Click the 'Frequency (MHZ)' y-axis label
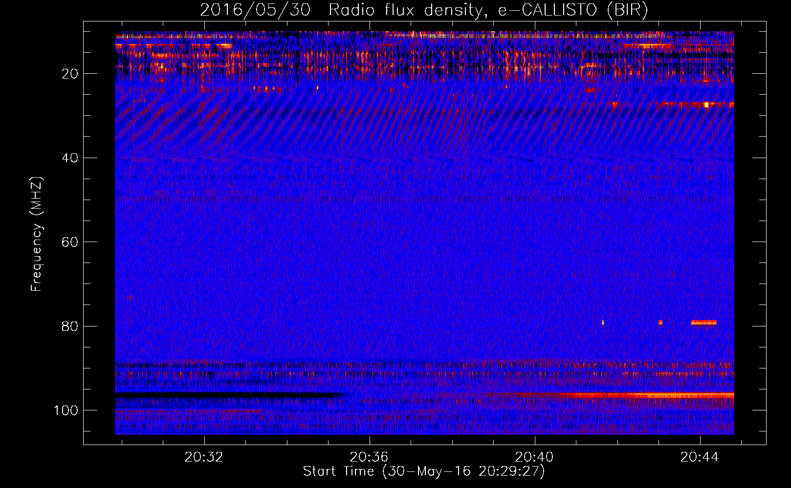Image resolution: width=791 pixels, height=488 pixels. click(37, 234)
